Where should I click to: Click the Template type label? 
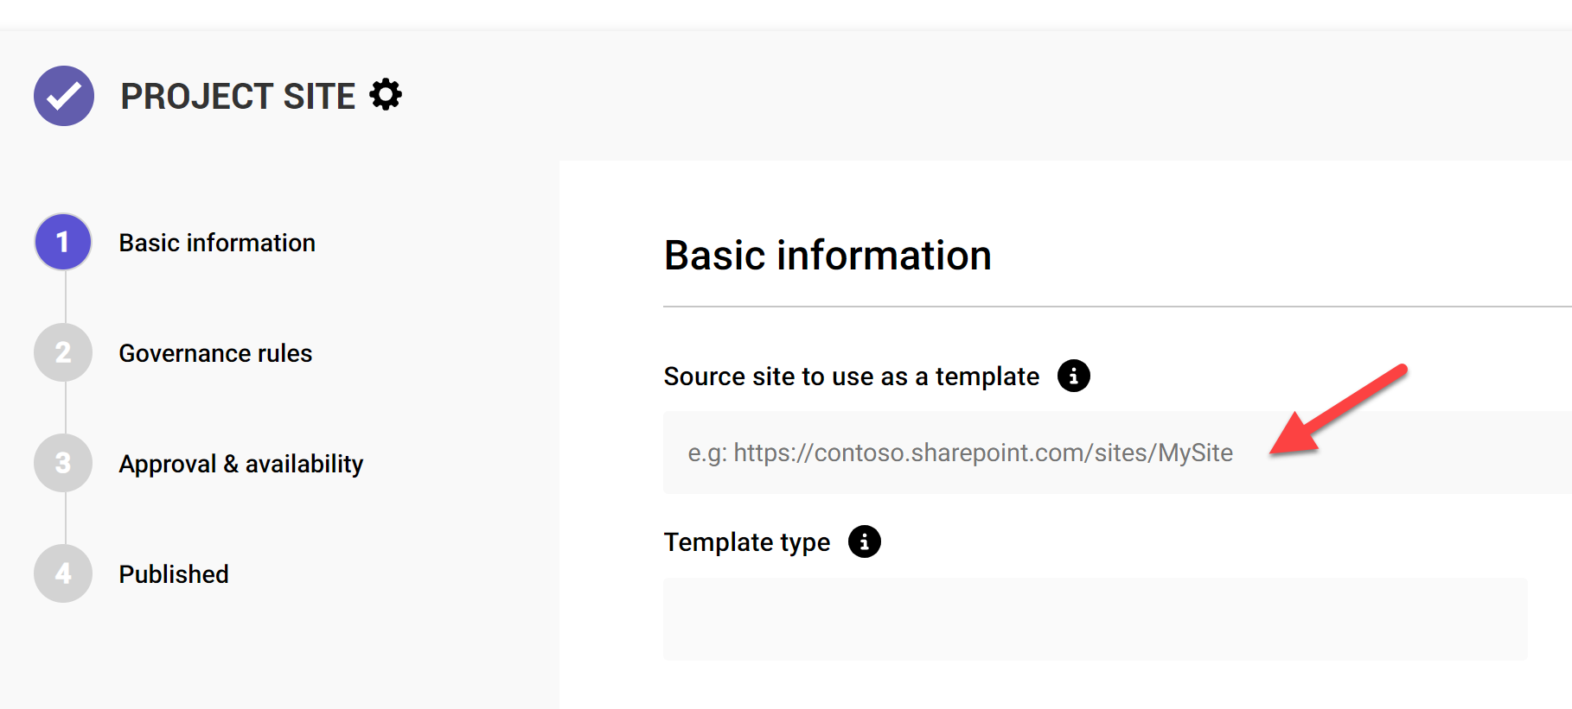[747, 542]
